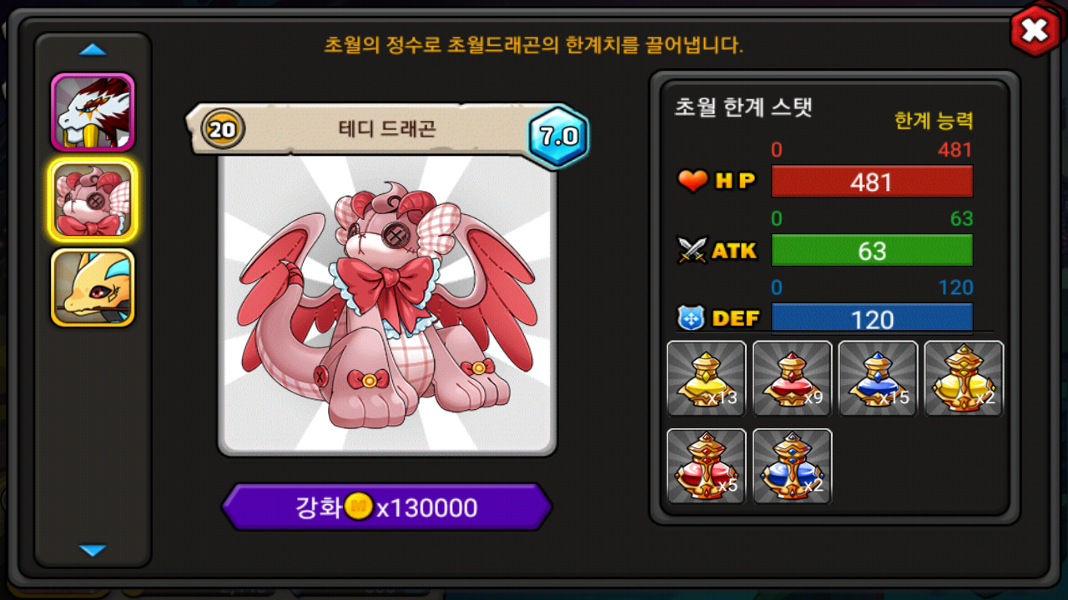Move the dragon list down with arrow

pyautogui.click(x=93, y=550)
